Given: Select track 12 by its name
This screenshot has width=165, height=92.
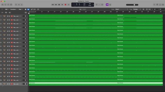Looking at the screenshot, I should (16, 57).
